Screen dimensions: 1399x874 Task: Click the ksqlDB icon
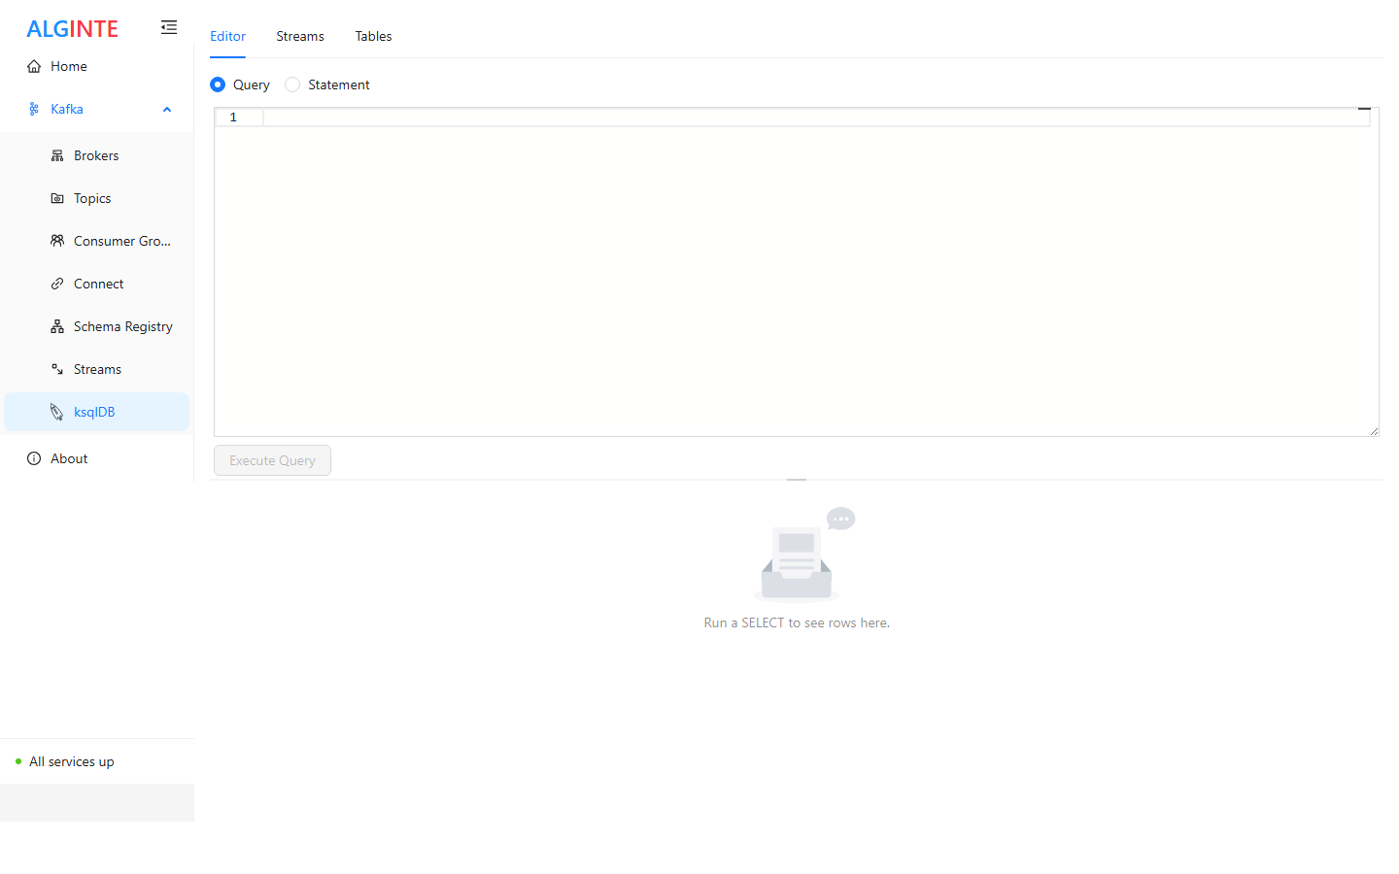57,412
